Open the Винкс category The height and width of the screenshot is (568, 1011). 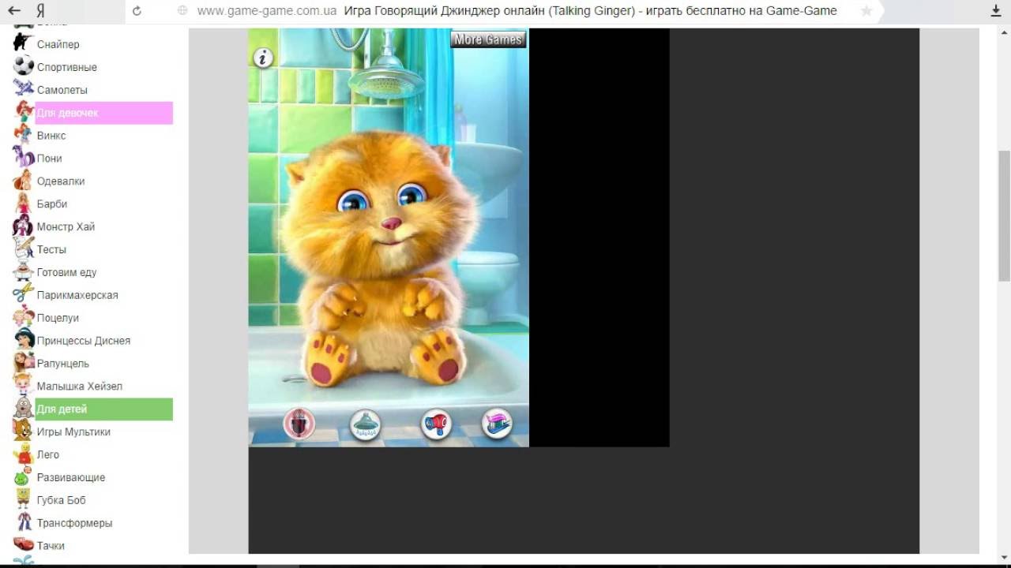click(x=51, y=136)
